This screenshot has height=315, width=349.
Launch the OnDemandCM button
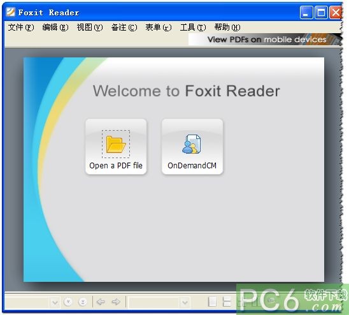click(192, 147)
